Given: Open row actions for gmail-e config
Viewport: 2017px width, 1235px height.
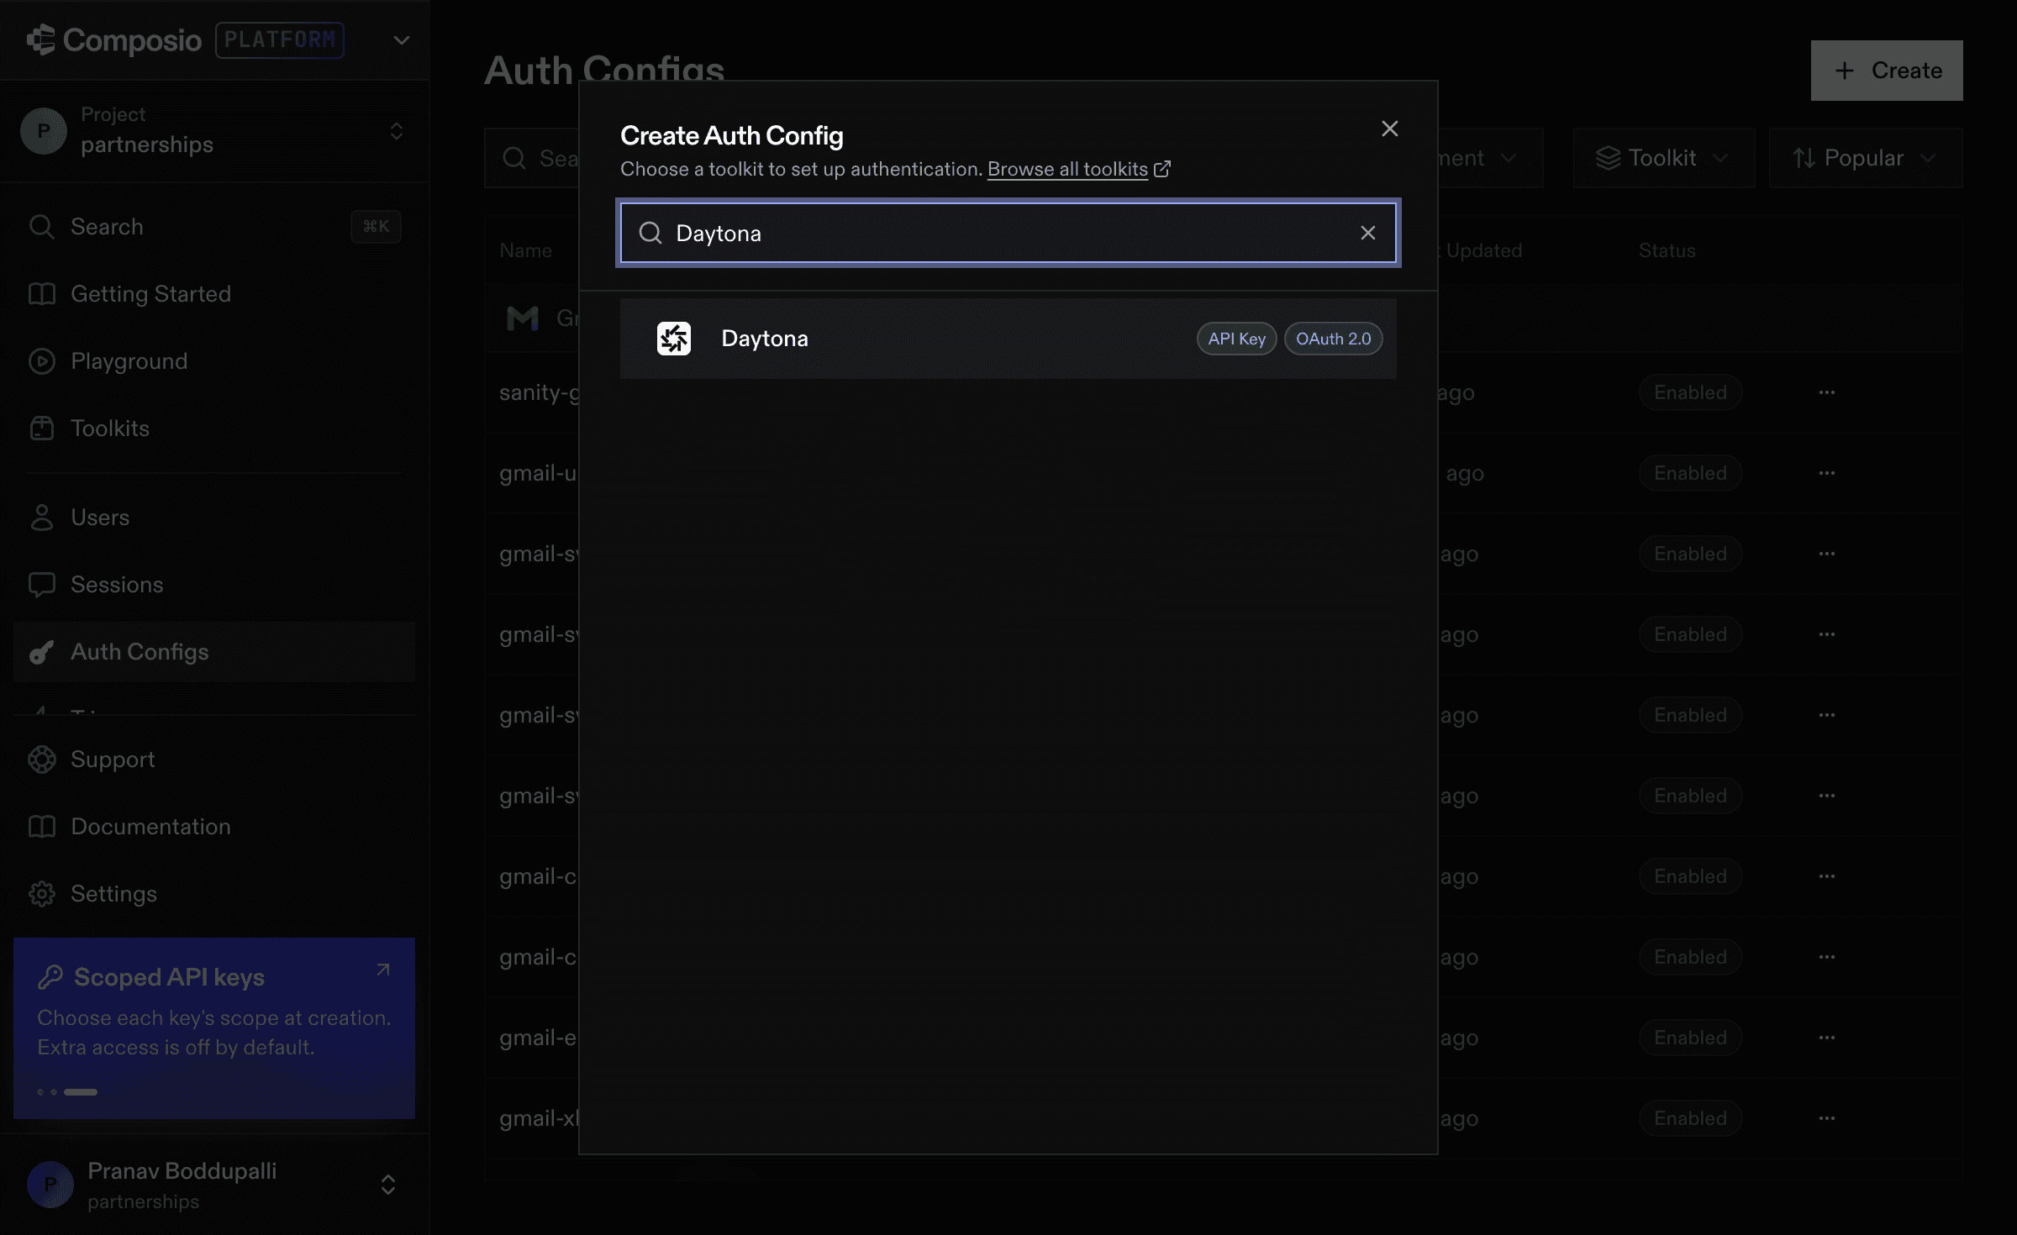Looking at the screenshot, I should [x=1827, y=1038].
